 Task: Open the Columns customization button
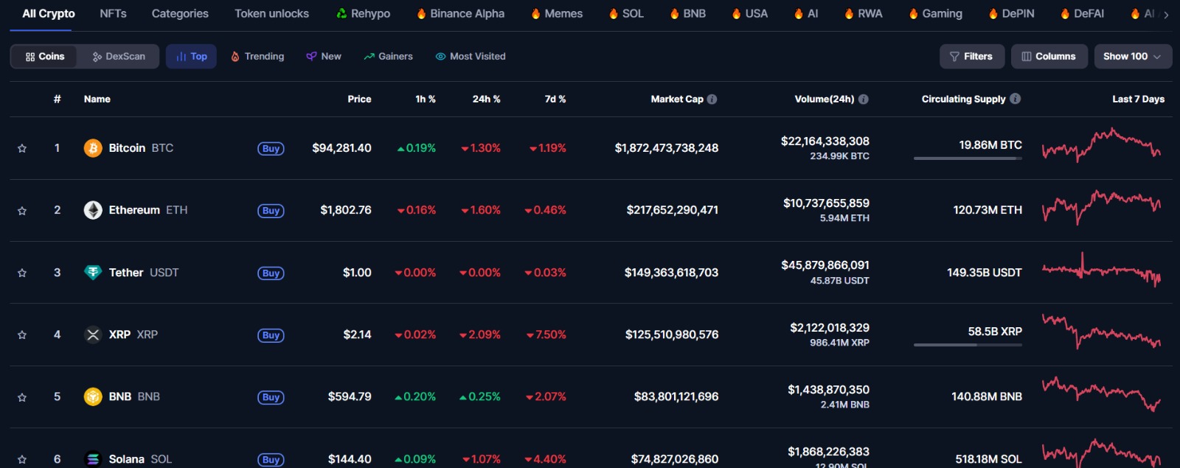tap(1049, 56)
